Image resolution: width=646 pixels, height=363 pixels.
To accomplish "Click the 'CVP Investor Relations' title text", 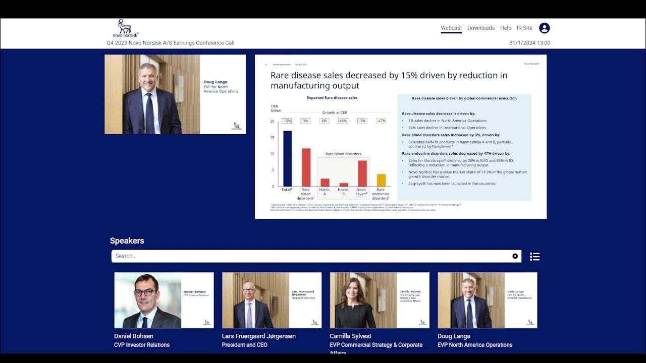I will click(142, 345).
